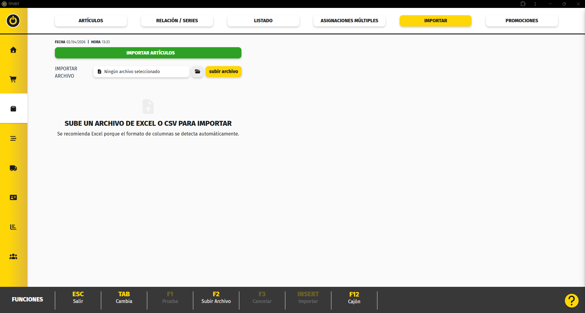Open the RELACIÓN / SERIES tab
The width and height of the screenshot is (585, 313).
(177, 21)
